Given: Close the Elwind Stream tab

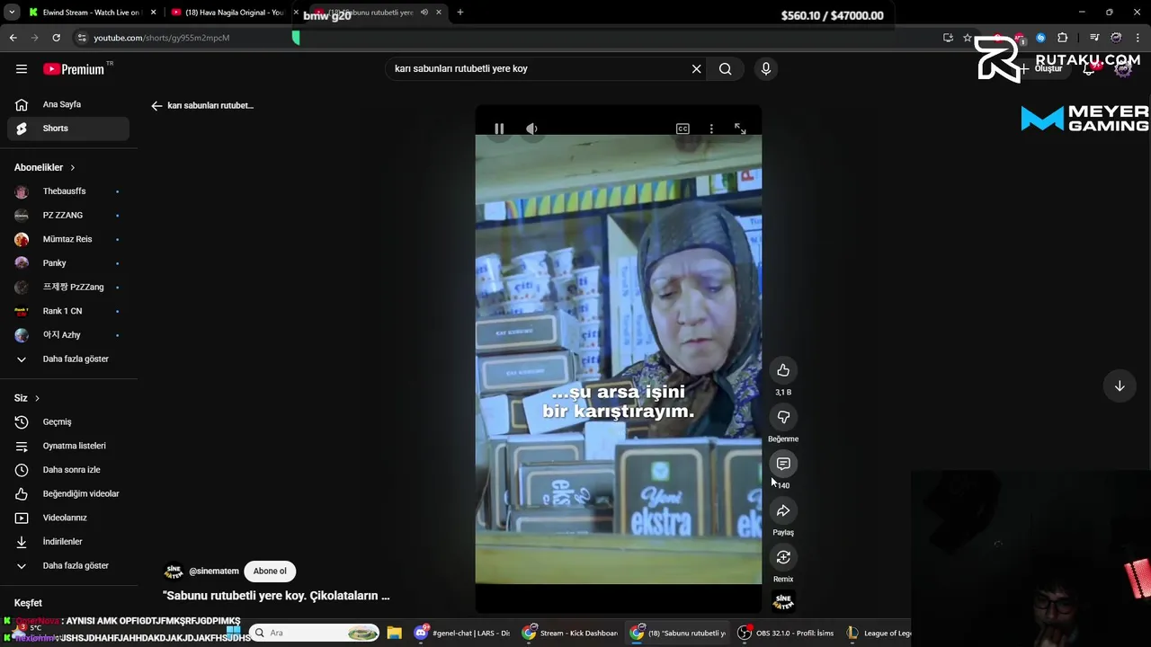Looking at the screenshot, I should point(154,13).
